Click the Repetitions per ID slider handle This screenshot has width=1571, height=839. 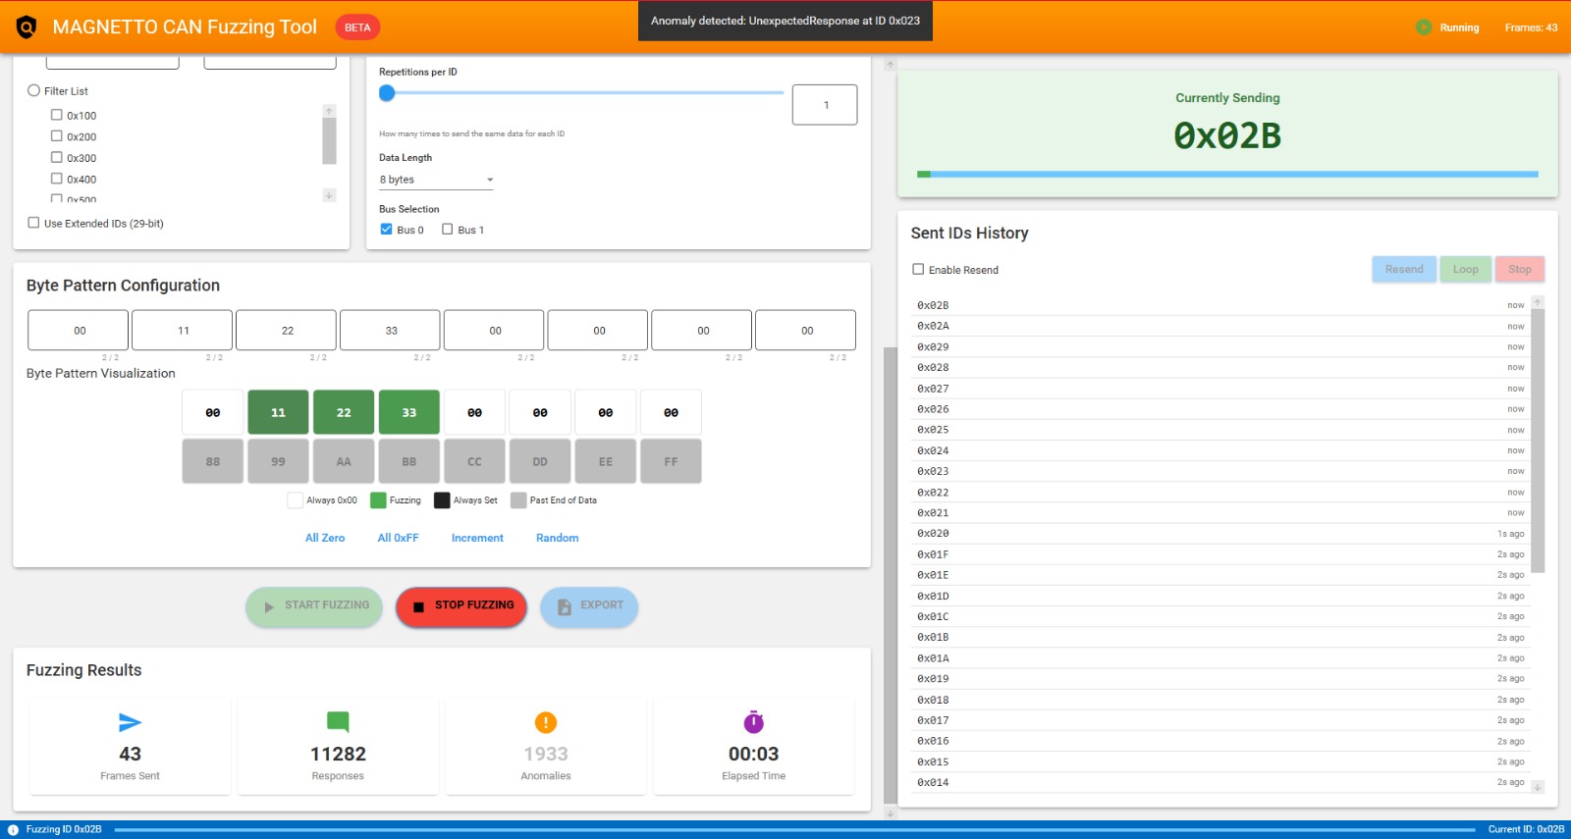[387, 93]
